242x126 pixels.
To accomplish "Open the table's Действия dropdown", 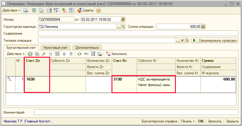I will [x=16, y=54].
